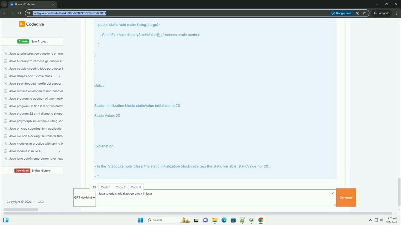The width and height of the screenshot is (401, 225).
Task: Click the 'Static Value: 20' output text
Action: [107, 116]
